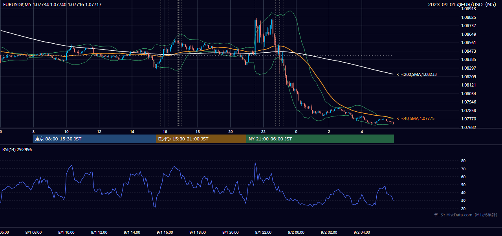Click the 9/1 20:00 date axis label

[x=231, y=232]
